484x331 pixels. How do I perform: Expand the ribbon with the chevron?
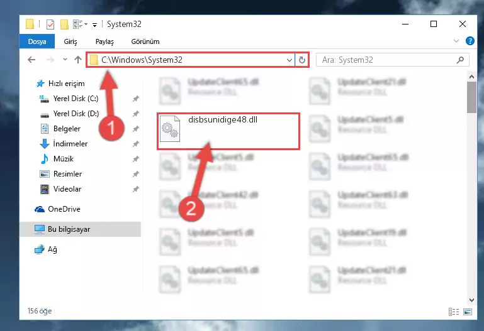tap(456, 41)
